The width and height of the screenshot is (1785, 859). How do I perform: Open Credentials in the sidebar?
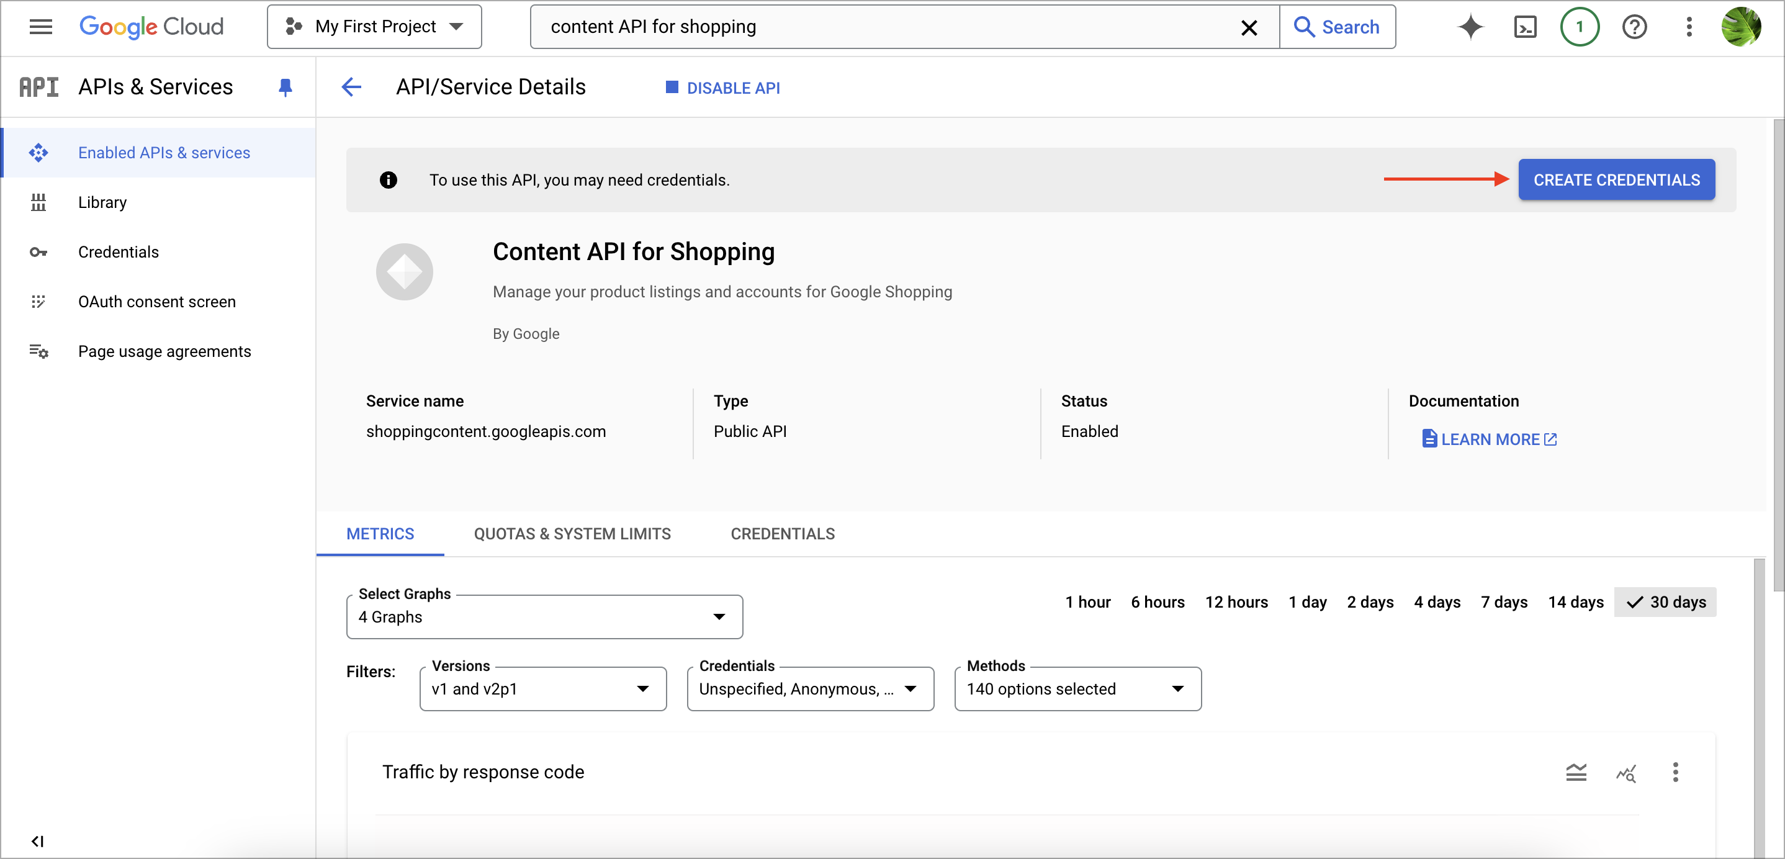tap(158, 252)
